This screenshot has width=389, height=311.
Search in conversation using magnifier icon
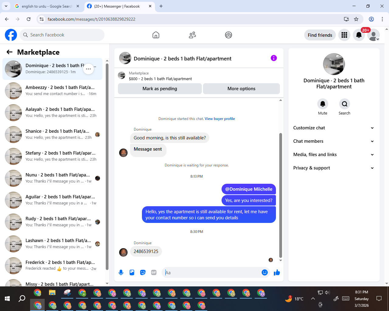click(x=345, y=104)
